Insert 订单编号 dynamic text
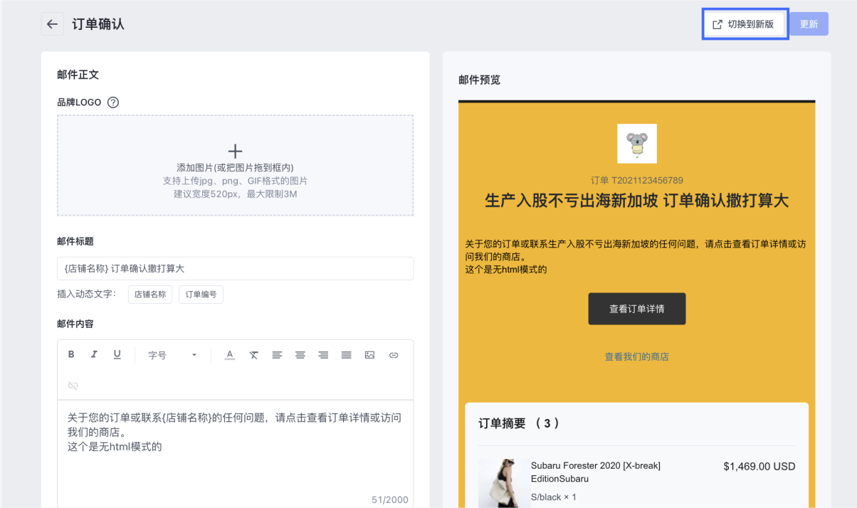Screen dimensions: 857x508 pyautogui.click(x=201, y=295)
